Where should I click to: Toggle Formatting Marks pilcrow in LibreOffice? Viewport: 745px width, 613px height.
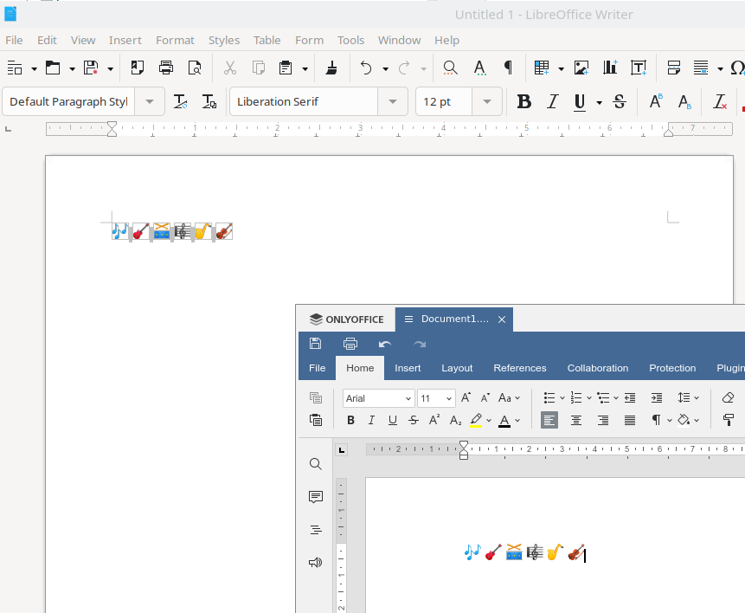[508, 68]
